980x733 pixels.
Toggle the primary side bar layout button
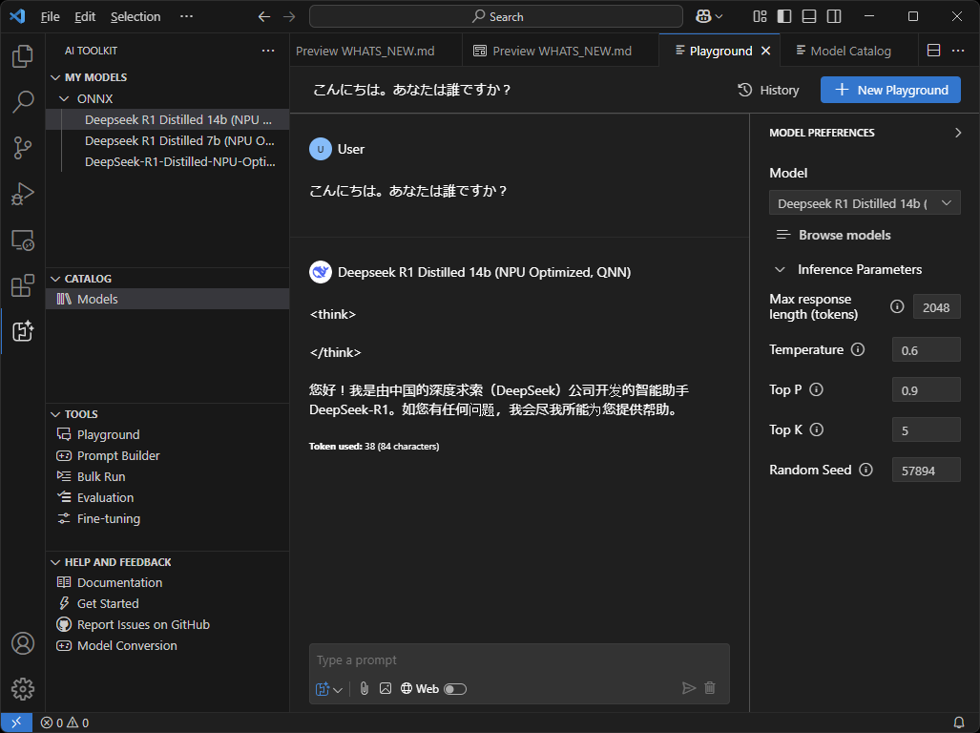click(x=784, y=16)
